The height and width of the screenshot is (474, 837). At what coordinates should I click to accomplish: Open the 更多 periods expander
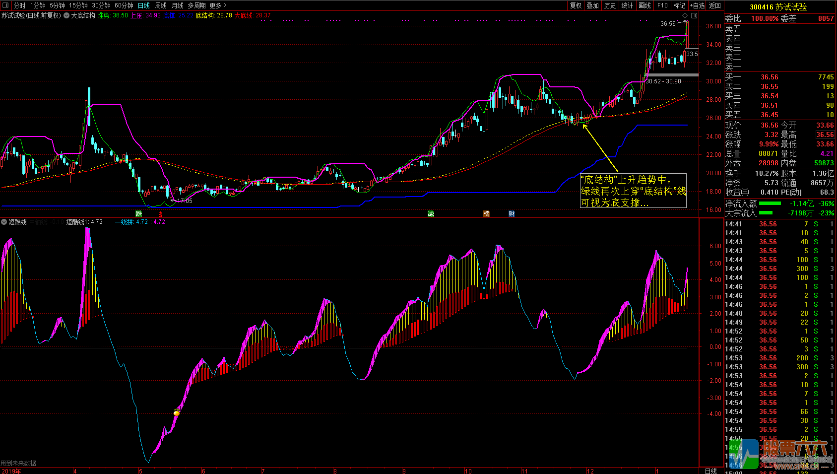point(218,5)
